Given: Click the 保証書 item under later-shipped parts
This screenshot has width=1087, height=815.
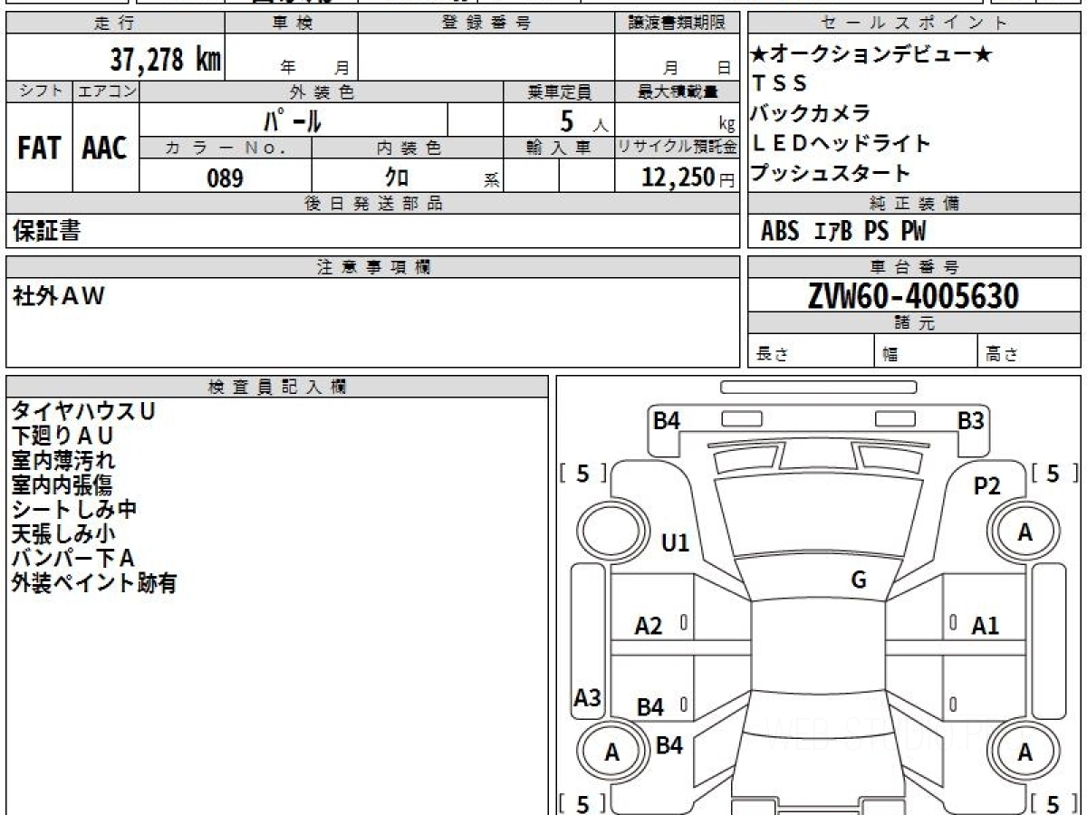Looking at the screenshot, I should pyautogui.click(x=46, y=232).
